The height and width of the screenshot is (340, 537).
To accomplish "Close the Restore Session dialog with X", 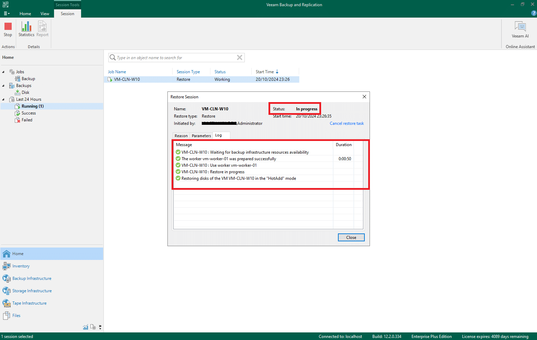I will (x=364, y=97).
